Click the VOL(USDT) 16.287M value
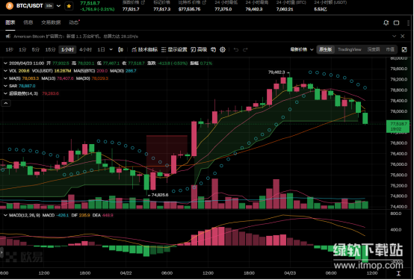 pyautogui.click(x=63, y=71)
